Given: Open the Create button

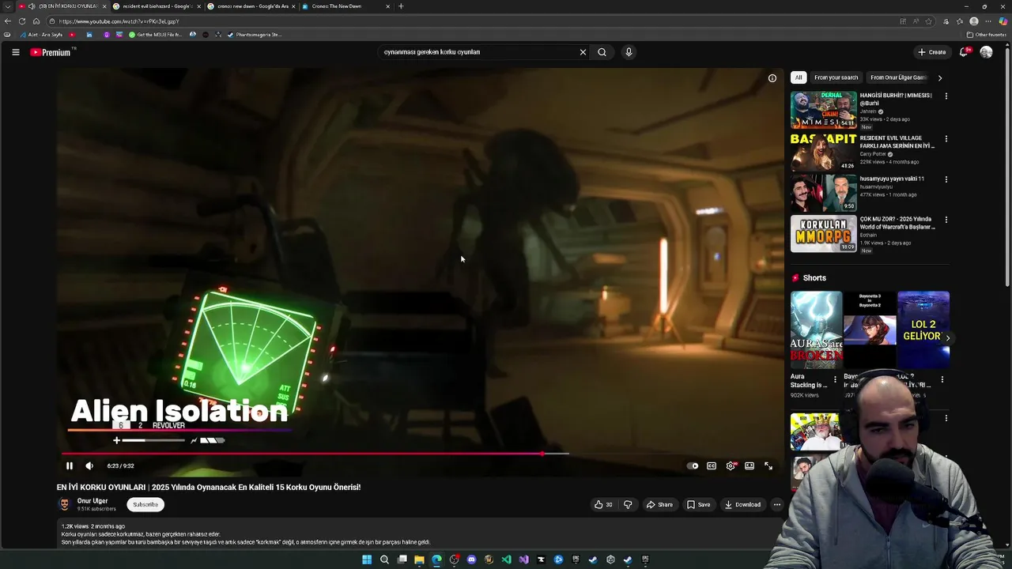Looking at the screenshot, I should point(932,52).
